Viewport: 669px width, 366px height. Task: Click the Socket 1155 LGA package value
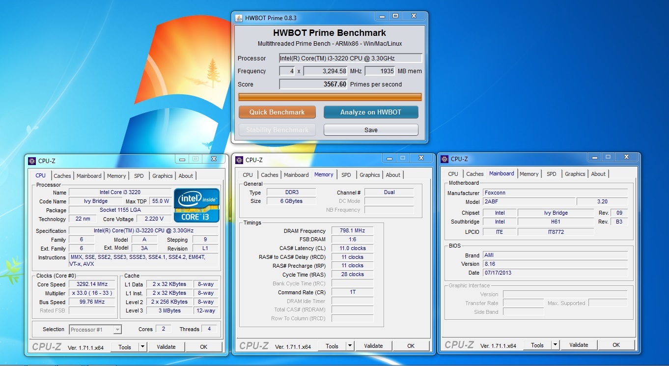pyautogui.click(x=120, y=210)
